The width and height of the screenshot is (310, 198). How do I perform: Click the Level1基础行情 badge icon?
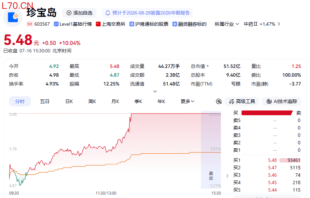(56, 24)
